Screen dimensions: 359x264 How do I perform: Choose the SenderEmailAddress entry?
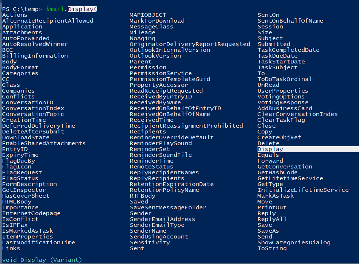coord(162,219)
